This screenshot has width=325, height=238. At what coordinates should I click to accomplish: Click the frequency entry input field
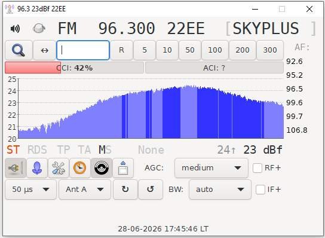[83, 50]
